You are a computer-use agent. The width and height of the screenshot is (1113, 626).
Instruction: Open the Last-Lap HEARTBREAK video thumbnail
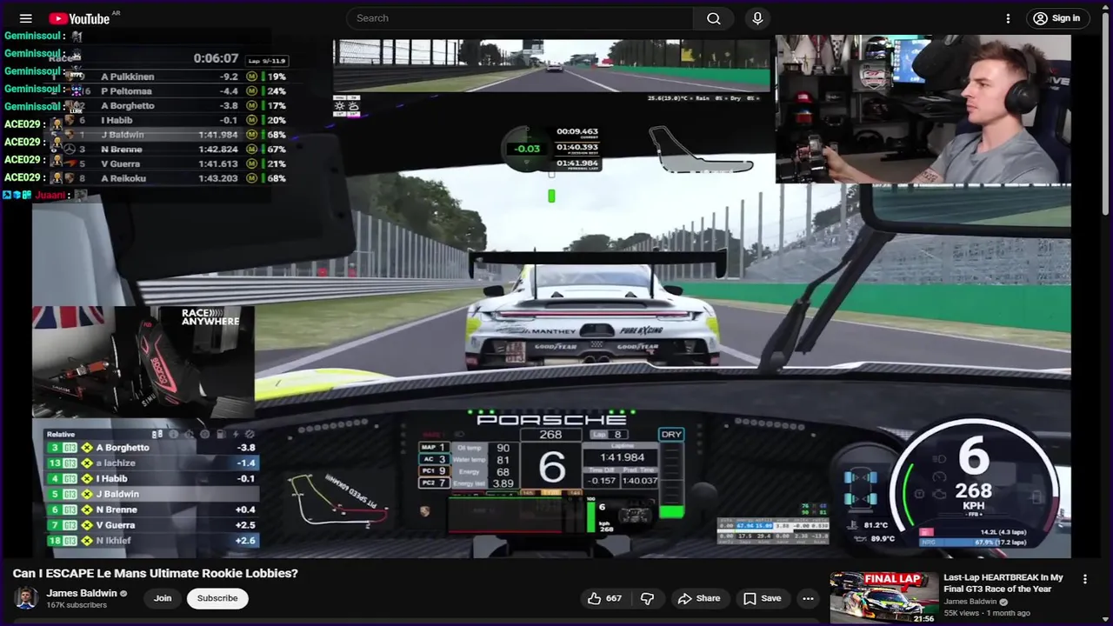(883, 598)
